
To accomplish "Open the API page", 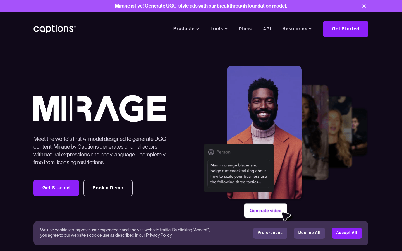I will click(267, 29).
